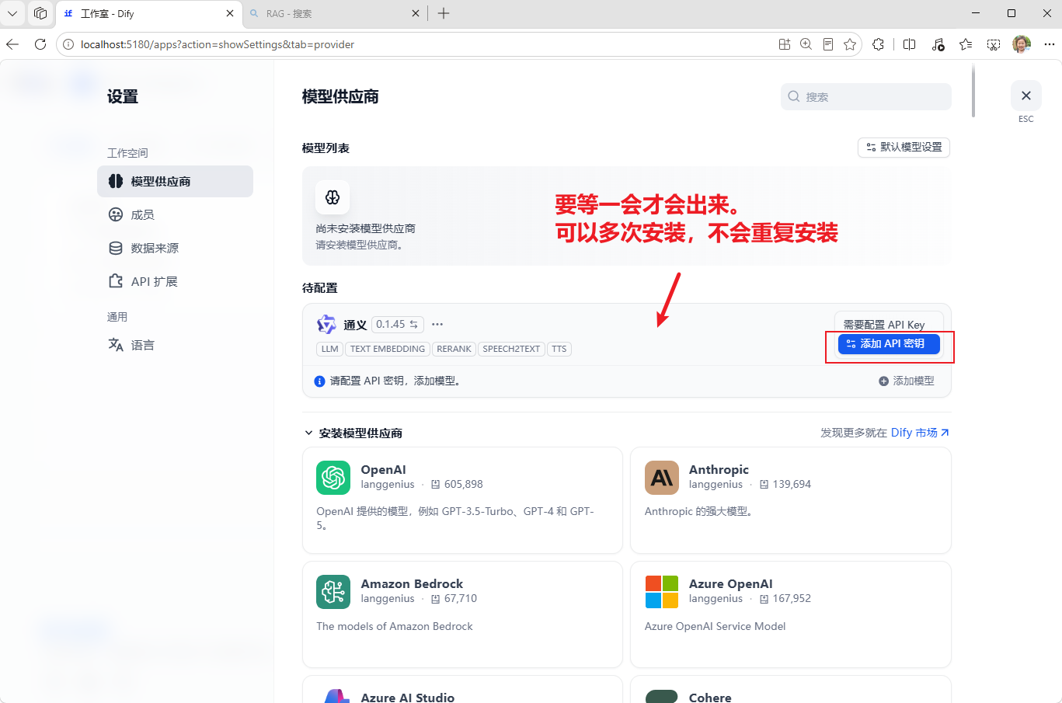1062x703 pixels.
Task: Click 添加 API 密钥 for 通义
Action: coord(889,343)
